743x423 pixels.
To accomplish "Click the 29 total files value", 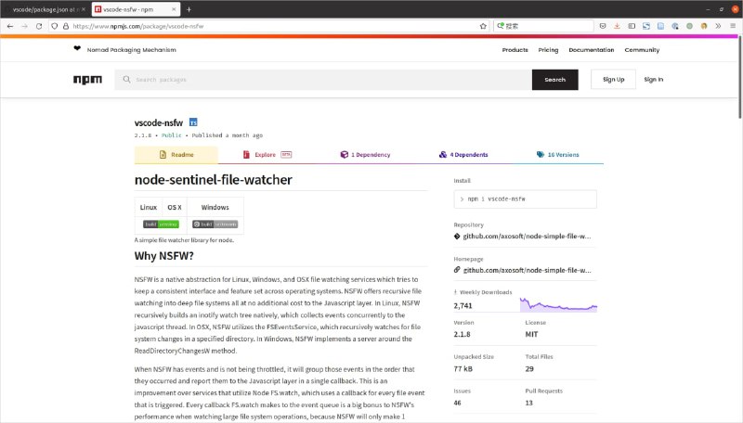I will pyautogui.click(x=529, y=368).
